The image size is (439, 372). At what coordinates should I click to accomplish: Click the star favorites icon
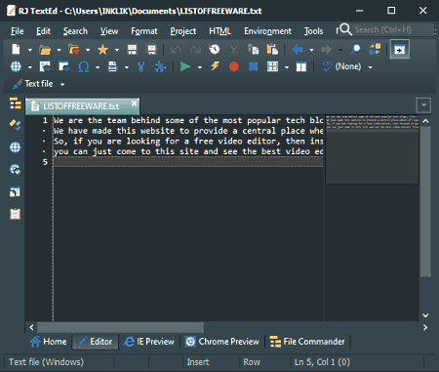point(102,50)
